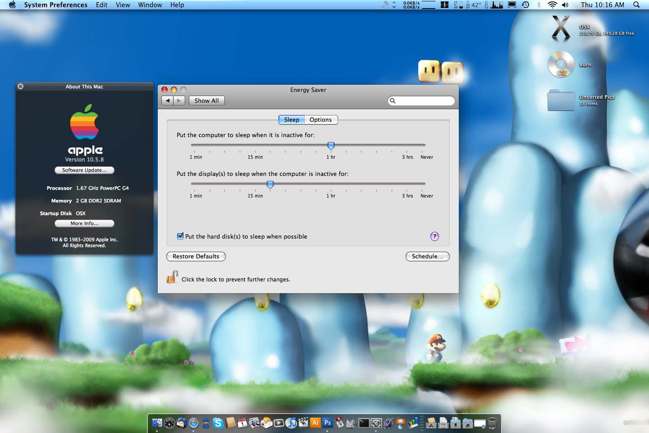Go back with the left arrow button
This screenshot has width=649, height=433.
168,101
